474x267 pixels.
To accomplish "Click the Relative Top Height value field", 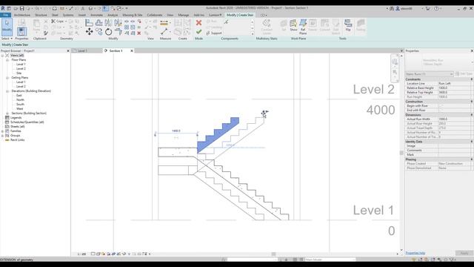I will [x=455, y=92].
